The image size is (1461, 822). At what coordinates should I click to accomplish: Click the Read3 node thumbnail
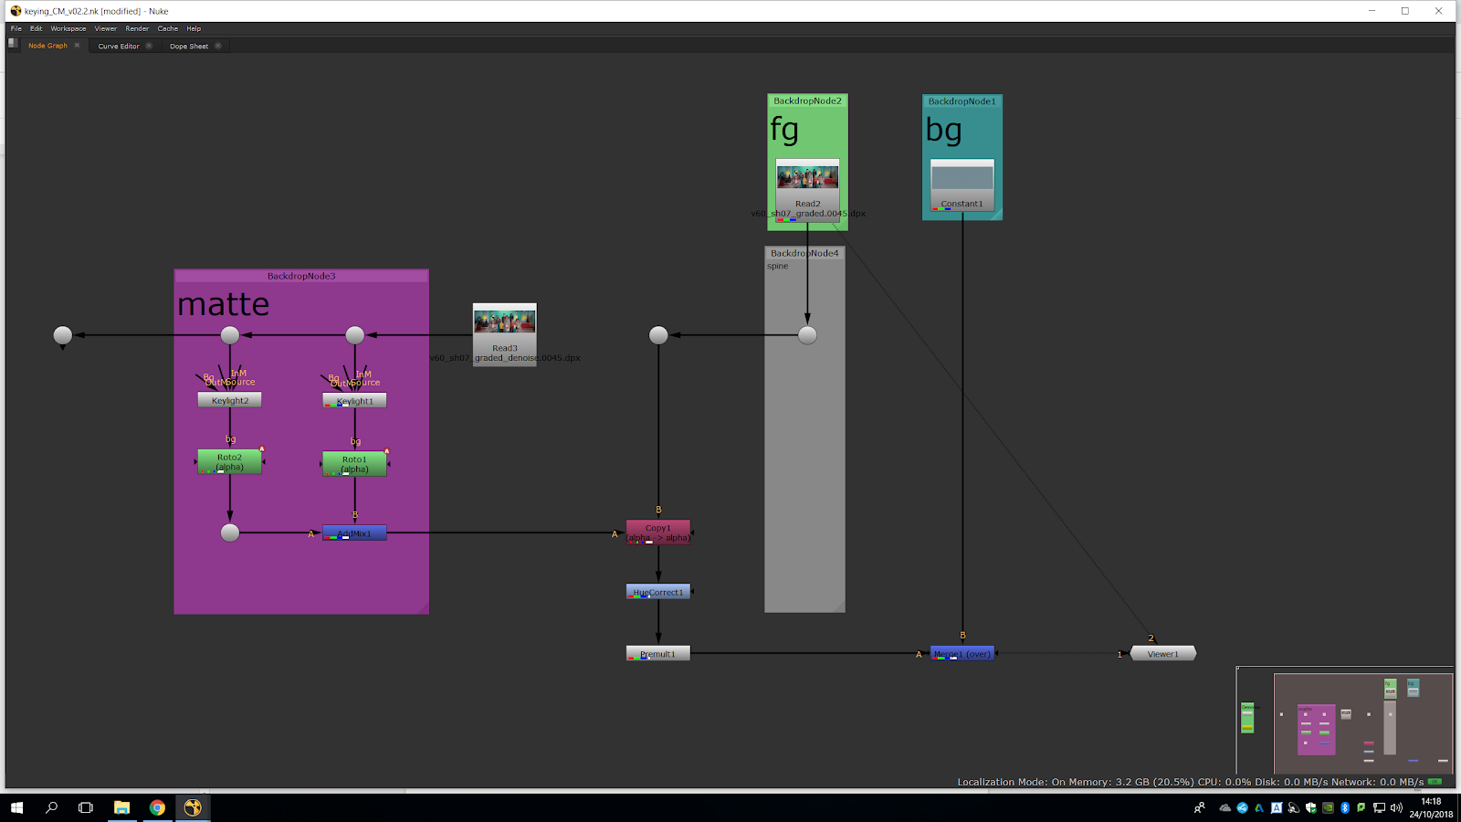pyautogui.click(x=505, y=321)
